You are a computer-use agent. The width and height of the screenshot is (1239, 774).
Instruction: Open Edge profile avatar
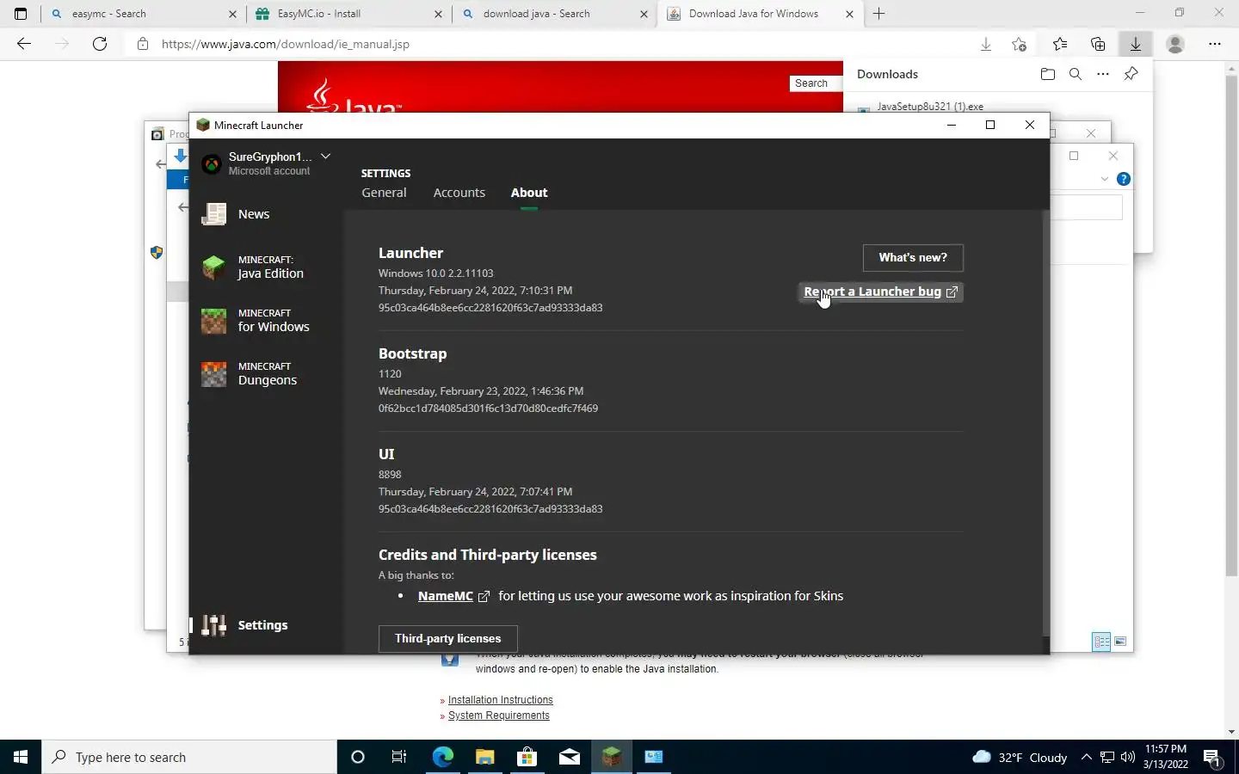pos(1175,44)
